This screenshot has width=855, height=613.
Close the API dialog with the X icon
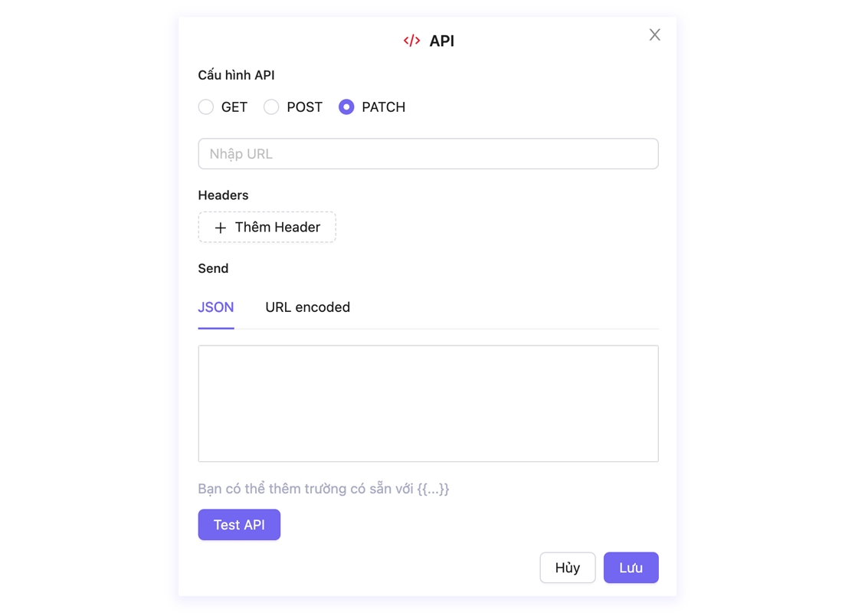654,34
